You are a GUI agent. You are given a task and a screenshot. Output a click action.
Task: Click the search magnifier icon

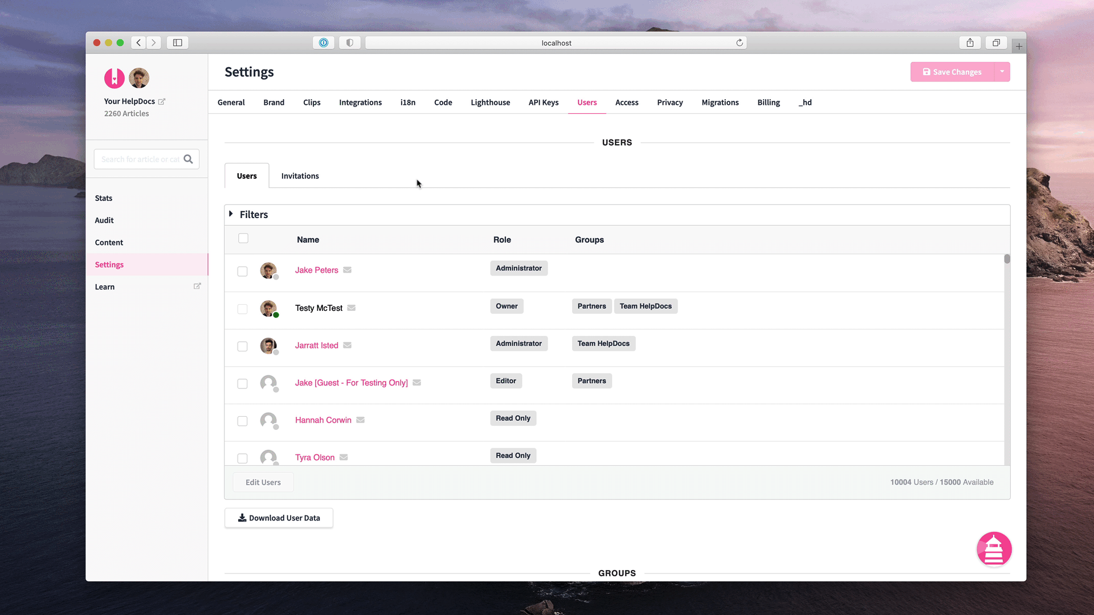[x=188, y=159]
